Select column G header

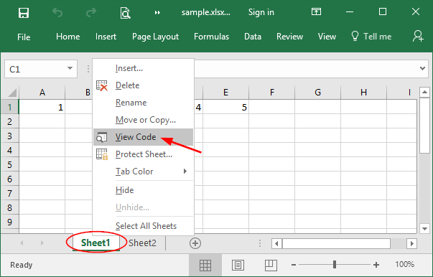[x=317, y=93]
